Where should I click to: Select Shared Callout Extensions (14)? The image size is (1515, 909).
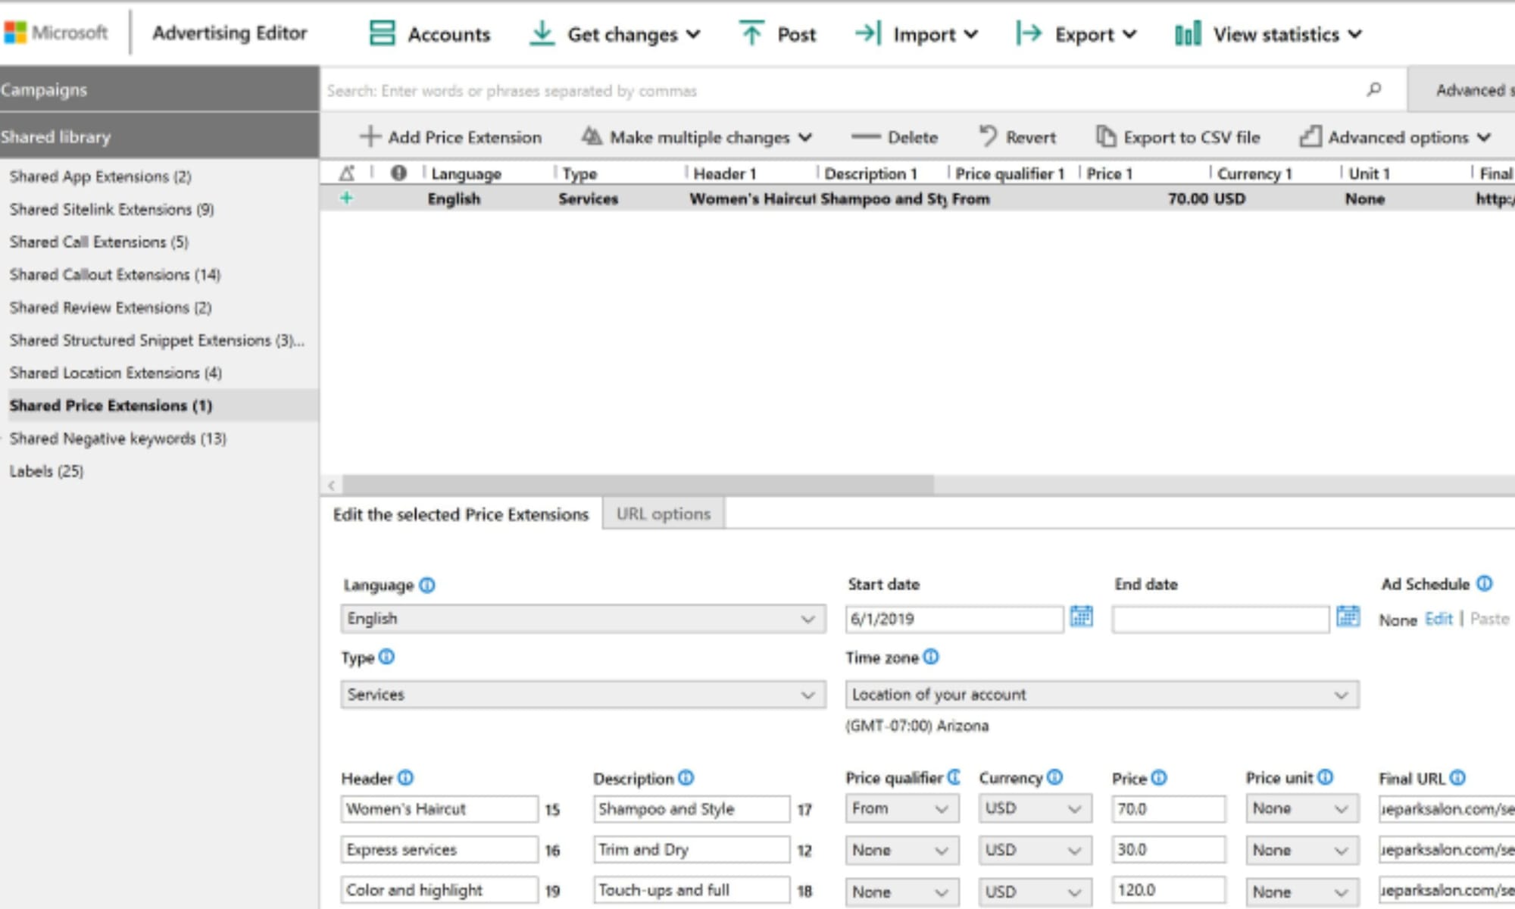pyautogui.click(x=115, y=274)
